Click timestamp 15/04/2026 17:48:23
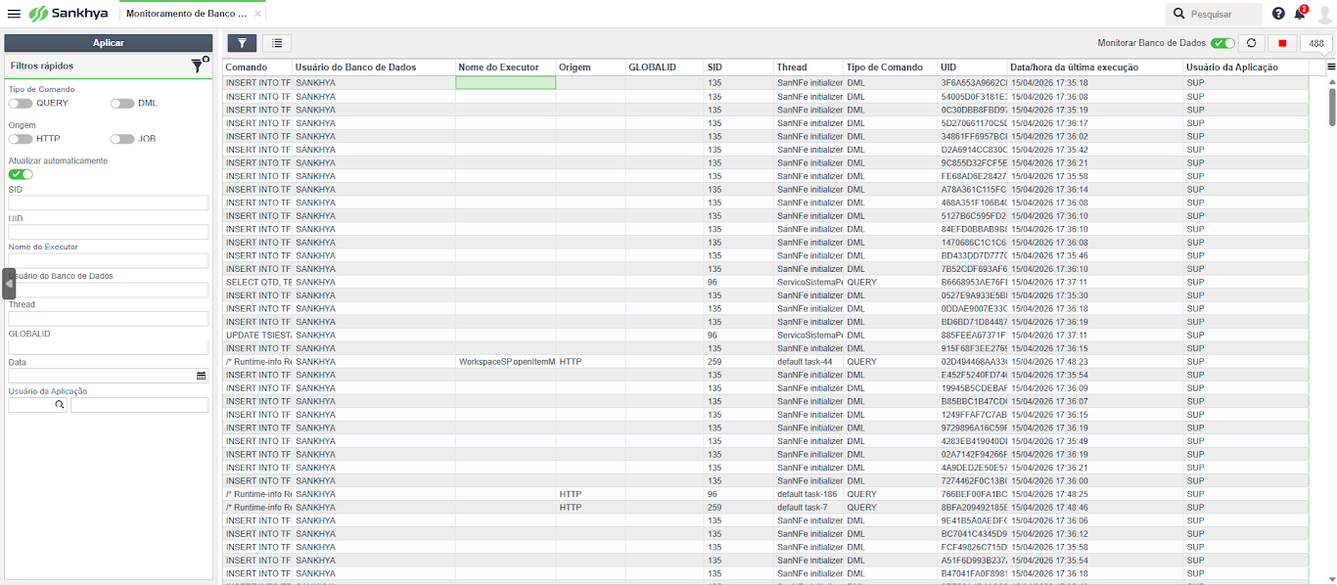 pyautogui.click(x=1050, y=361)
